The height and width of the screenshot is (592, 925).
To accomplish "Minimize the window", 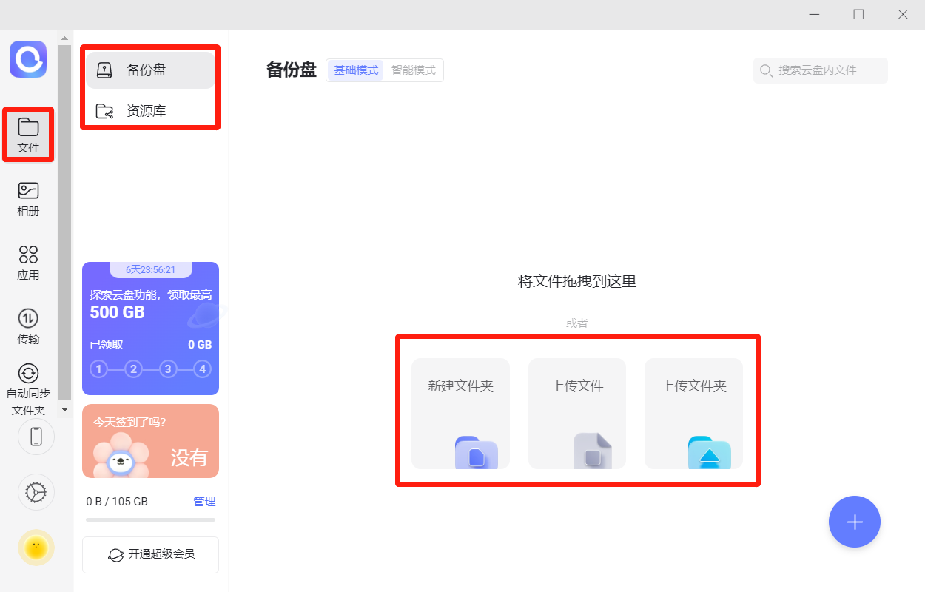I will pos(814,14).
